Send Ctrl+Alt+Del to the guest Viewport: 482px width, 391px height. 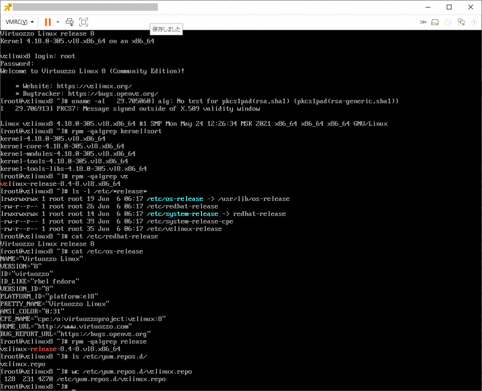70,22
